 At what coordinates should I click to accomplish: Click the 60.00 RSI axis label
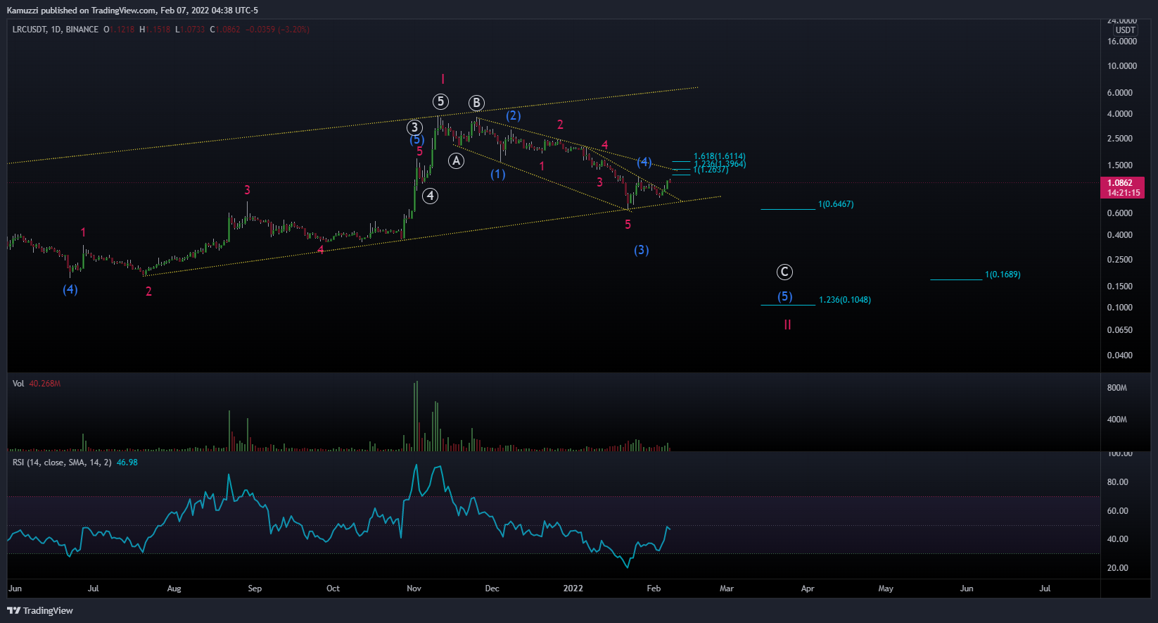click(x=1118, y=511)
